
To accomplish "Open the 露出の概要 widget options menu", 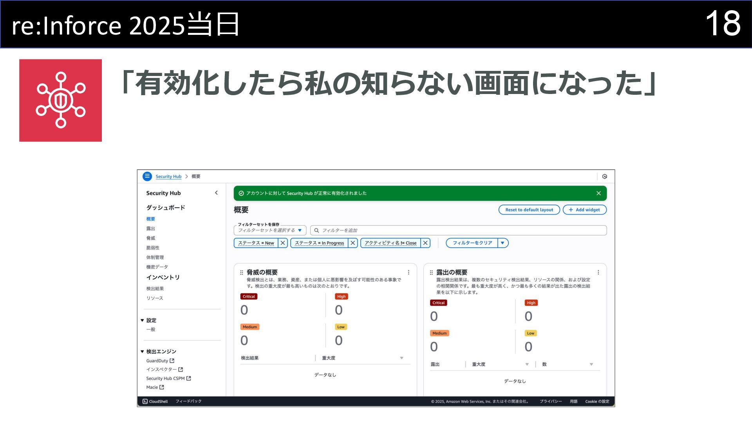I will [x=598, y=273].
